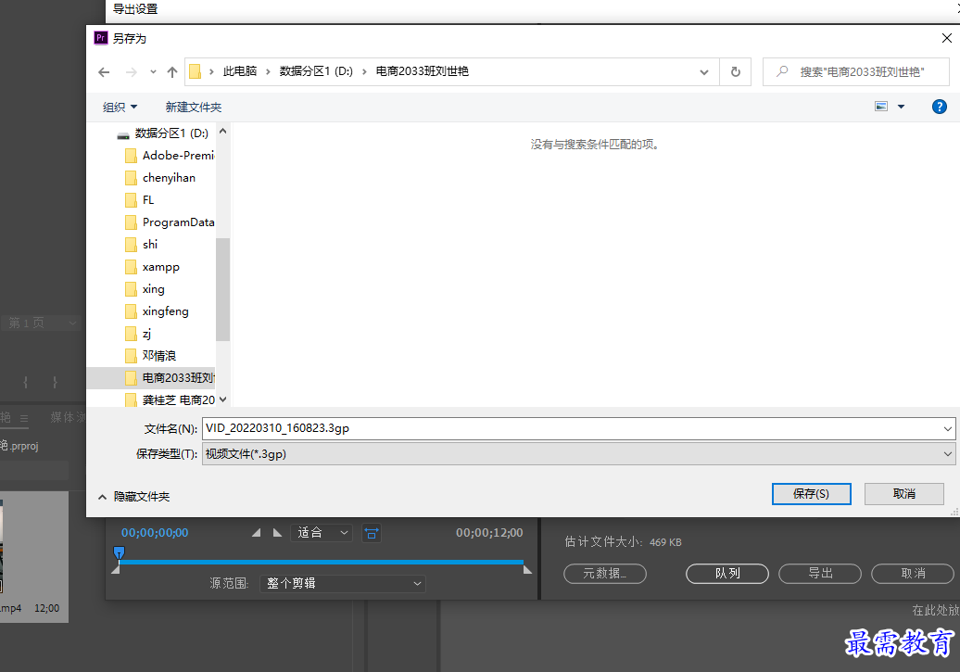Open the 适合 zoom dropdown
Image resolution: width=960 pixels, height=672 pixels.
tap(322, 533)
